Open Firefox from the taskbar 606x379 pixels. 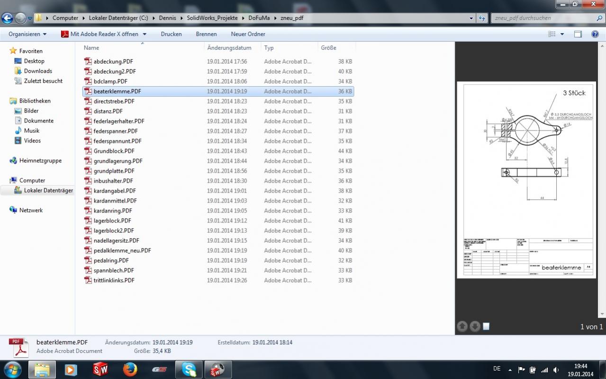click(x=129, y=369)
